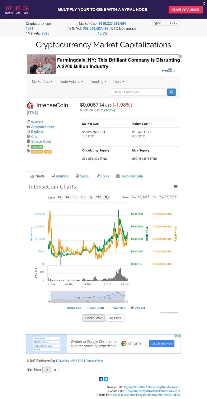Set chart zoom to 3m

tap(83, 197)
